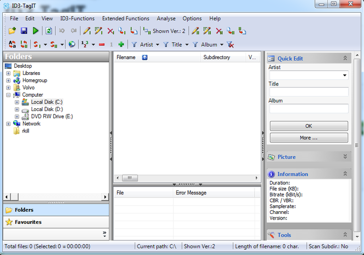This screenshot has width=364, height=255.
Task: Click the green plus icon
Action: (121, 44)
